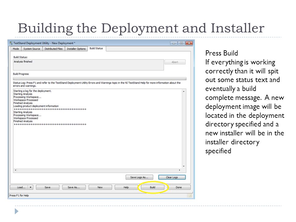The width and height of the screenshot is (296, 222).
Task: Open the Distributed Files tab
Action: click(53, 49)
